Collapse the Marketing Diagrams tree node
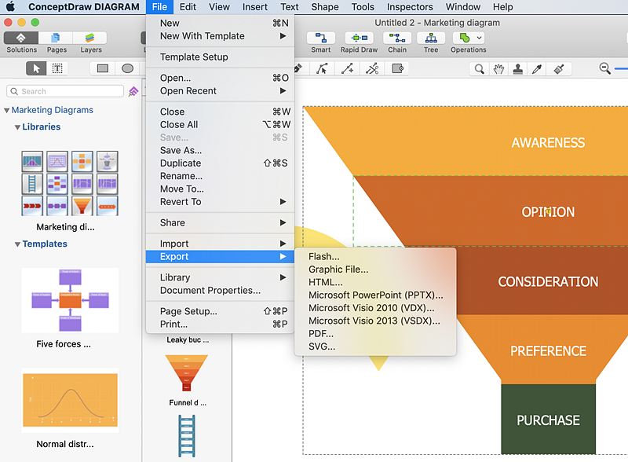628x462 pixels. click(7, 111)
